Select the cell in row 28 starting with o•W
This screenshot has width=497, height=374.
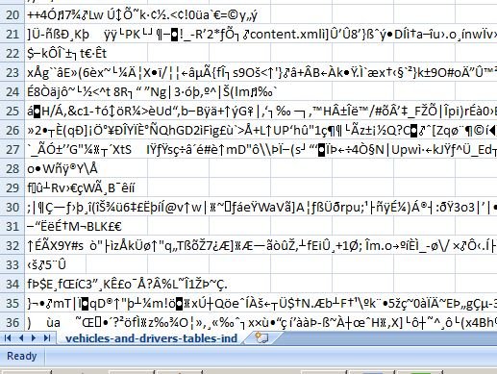pos(87,168)
